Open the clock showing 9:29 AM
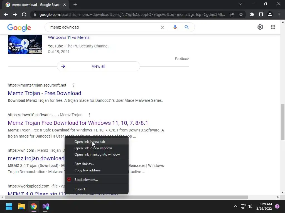285x213 pixels. [264, 206]
